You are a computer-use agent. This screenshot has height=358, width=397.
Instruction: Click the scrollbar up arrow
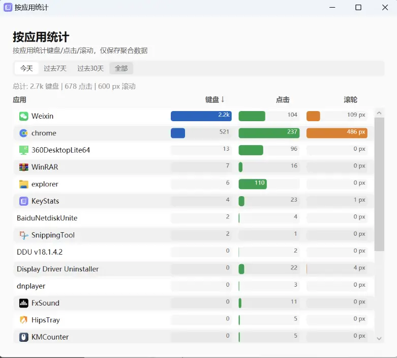[x=379, y=113]
